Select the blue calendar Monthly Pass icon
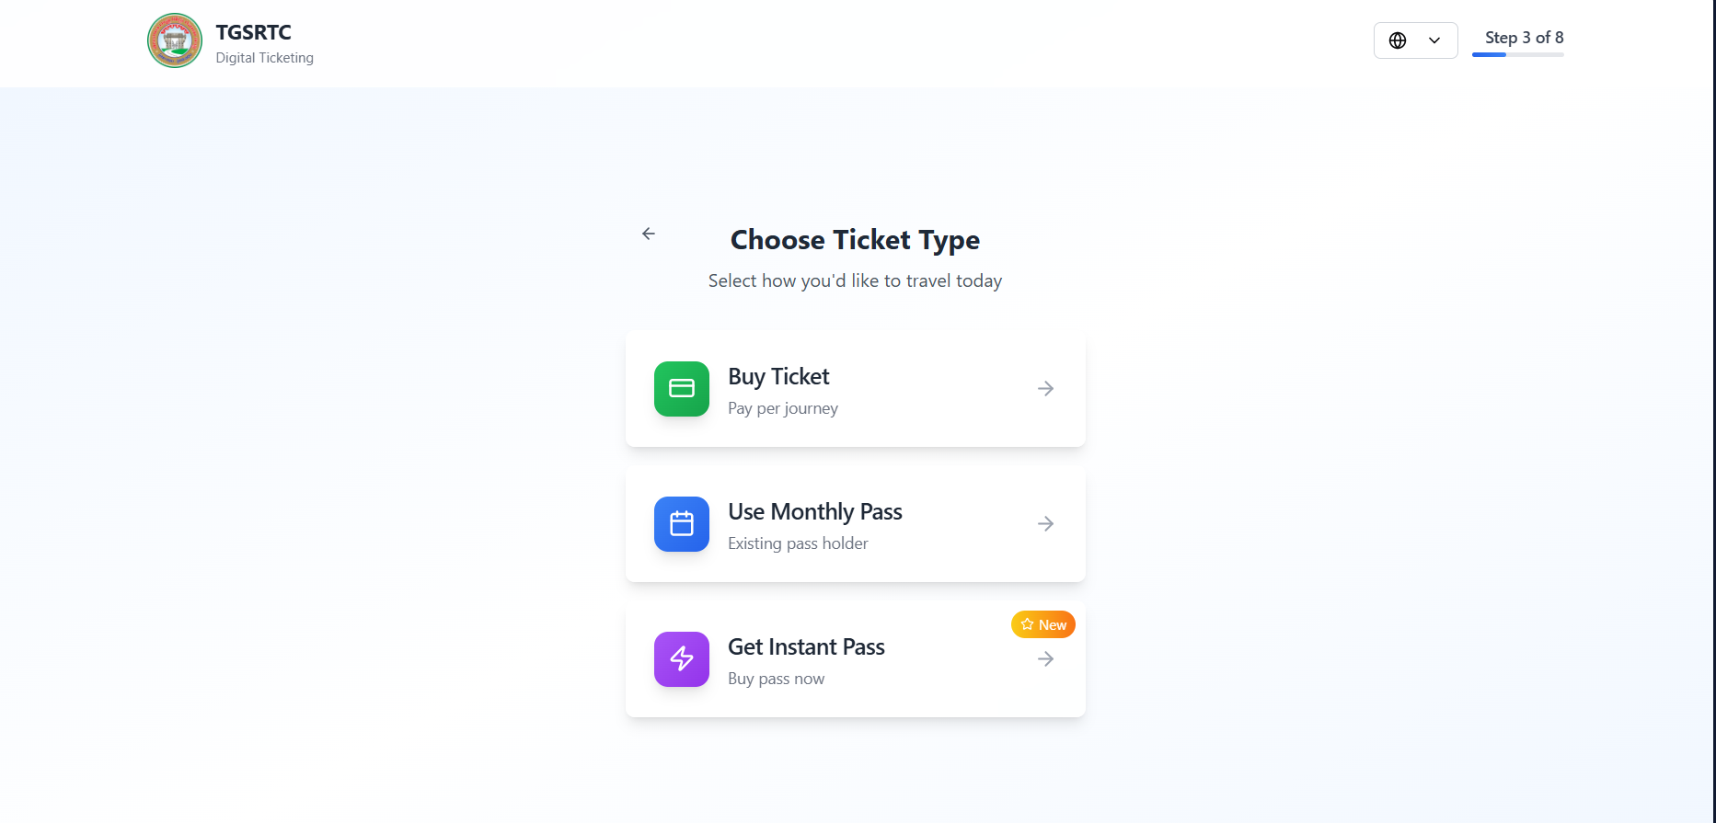 (x=681, y=523)
